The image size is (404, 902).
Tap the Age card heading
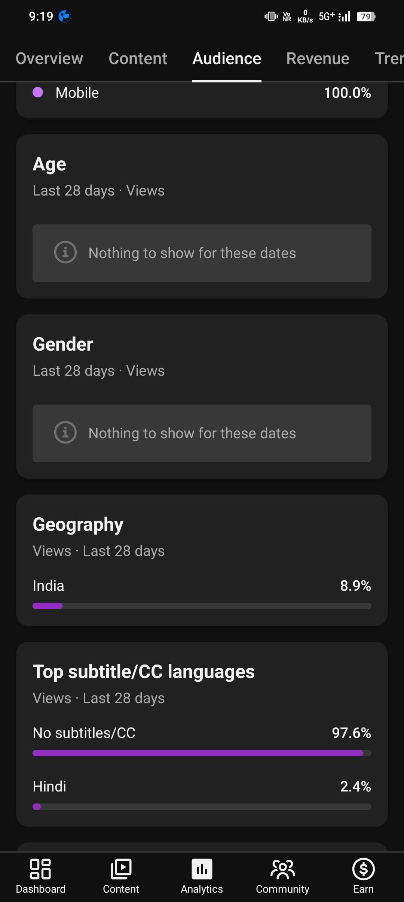coord(49,164)
